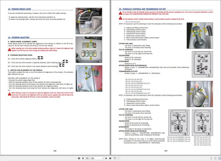Switch to single page layout icon
Viewport: 221px width, 161px height.
(211, 158)
